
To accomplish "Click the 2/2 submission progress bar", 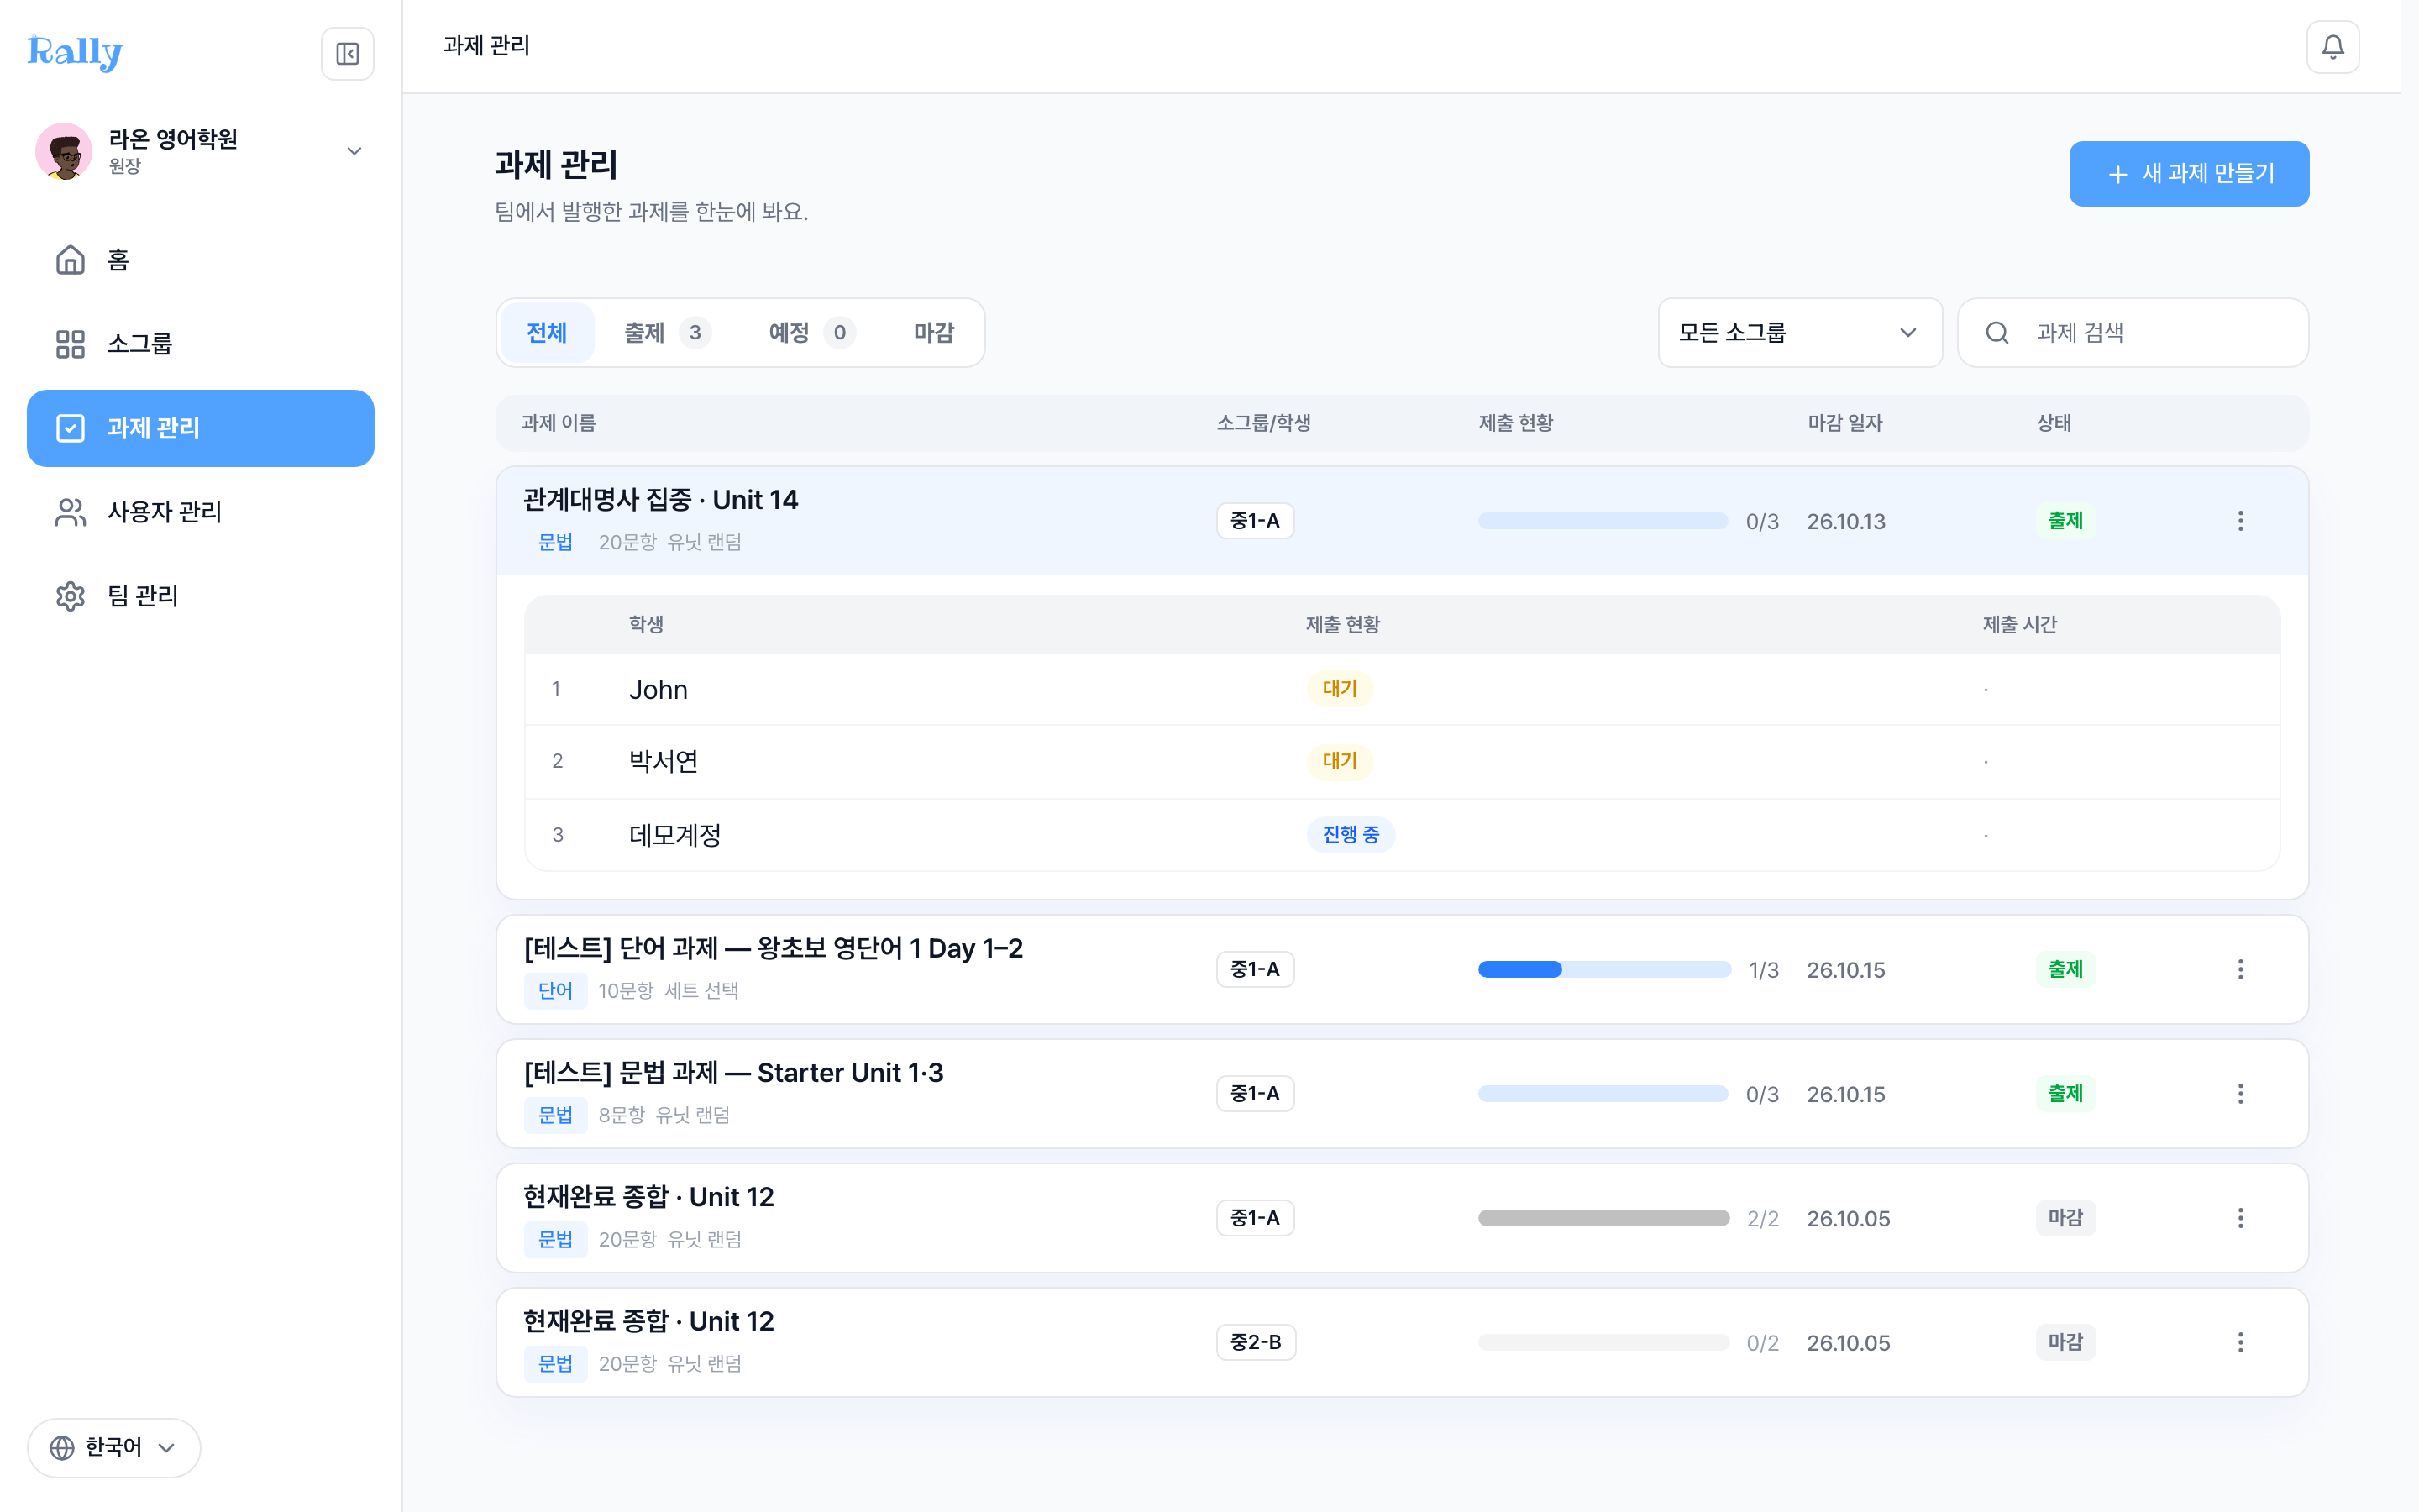I will (x=1603, y=1218).
